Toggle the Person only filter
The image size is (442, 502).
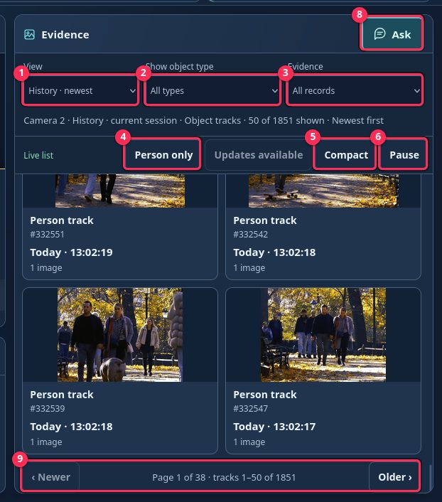163,155
